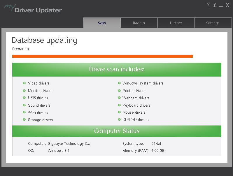
Task: Click the 'System type:' label
Action: pos(133,143)
